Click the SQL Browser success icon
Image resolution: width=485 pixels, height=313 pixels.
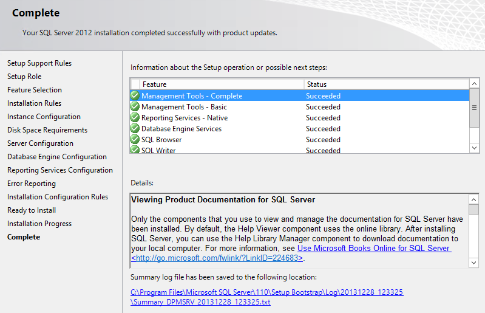pos(135,140)
